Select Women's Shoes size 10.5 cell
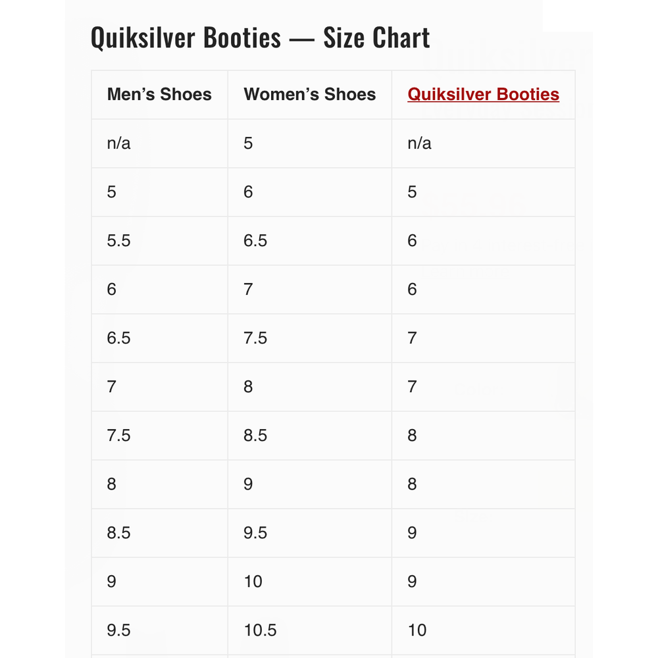 tap(261, 630)
